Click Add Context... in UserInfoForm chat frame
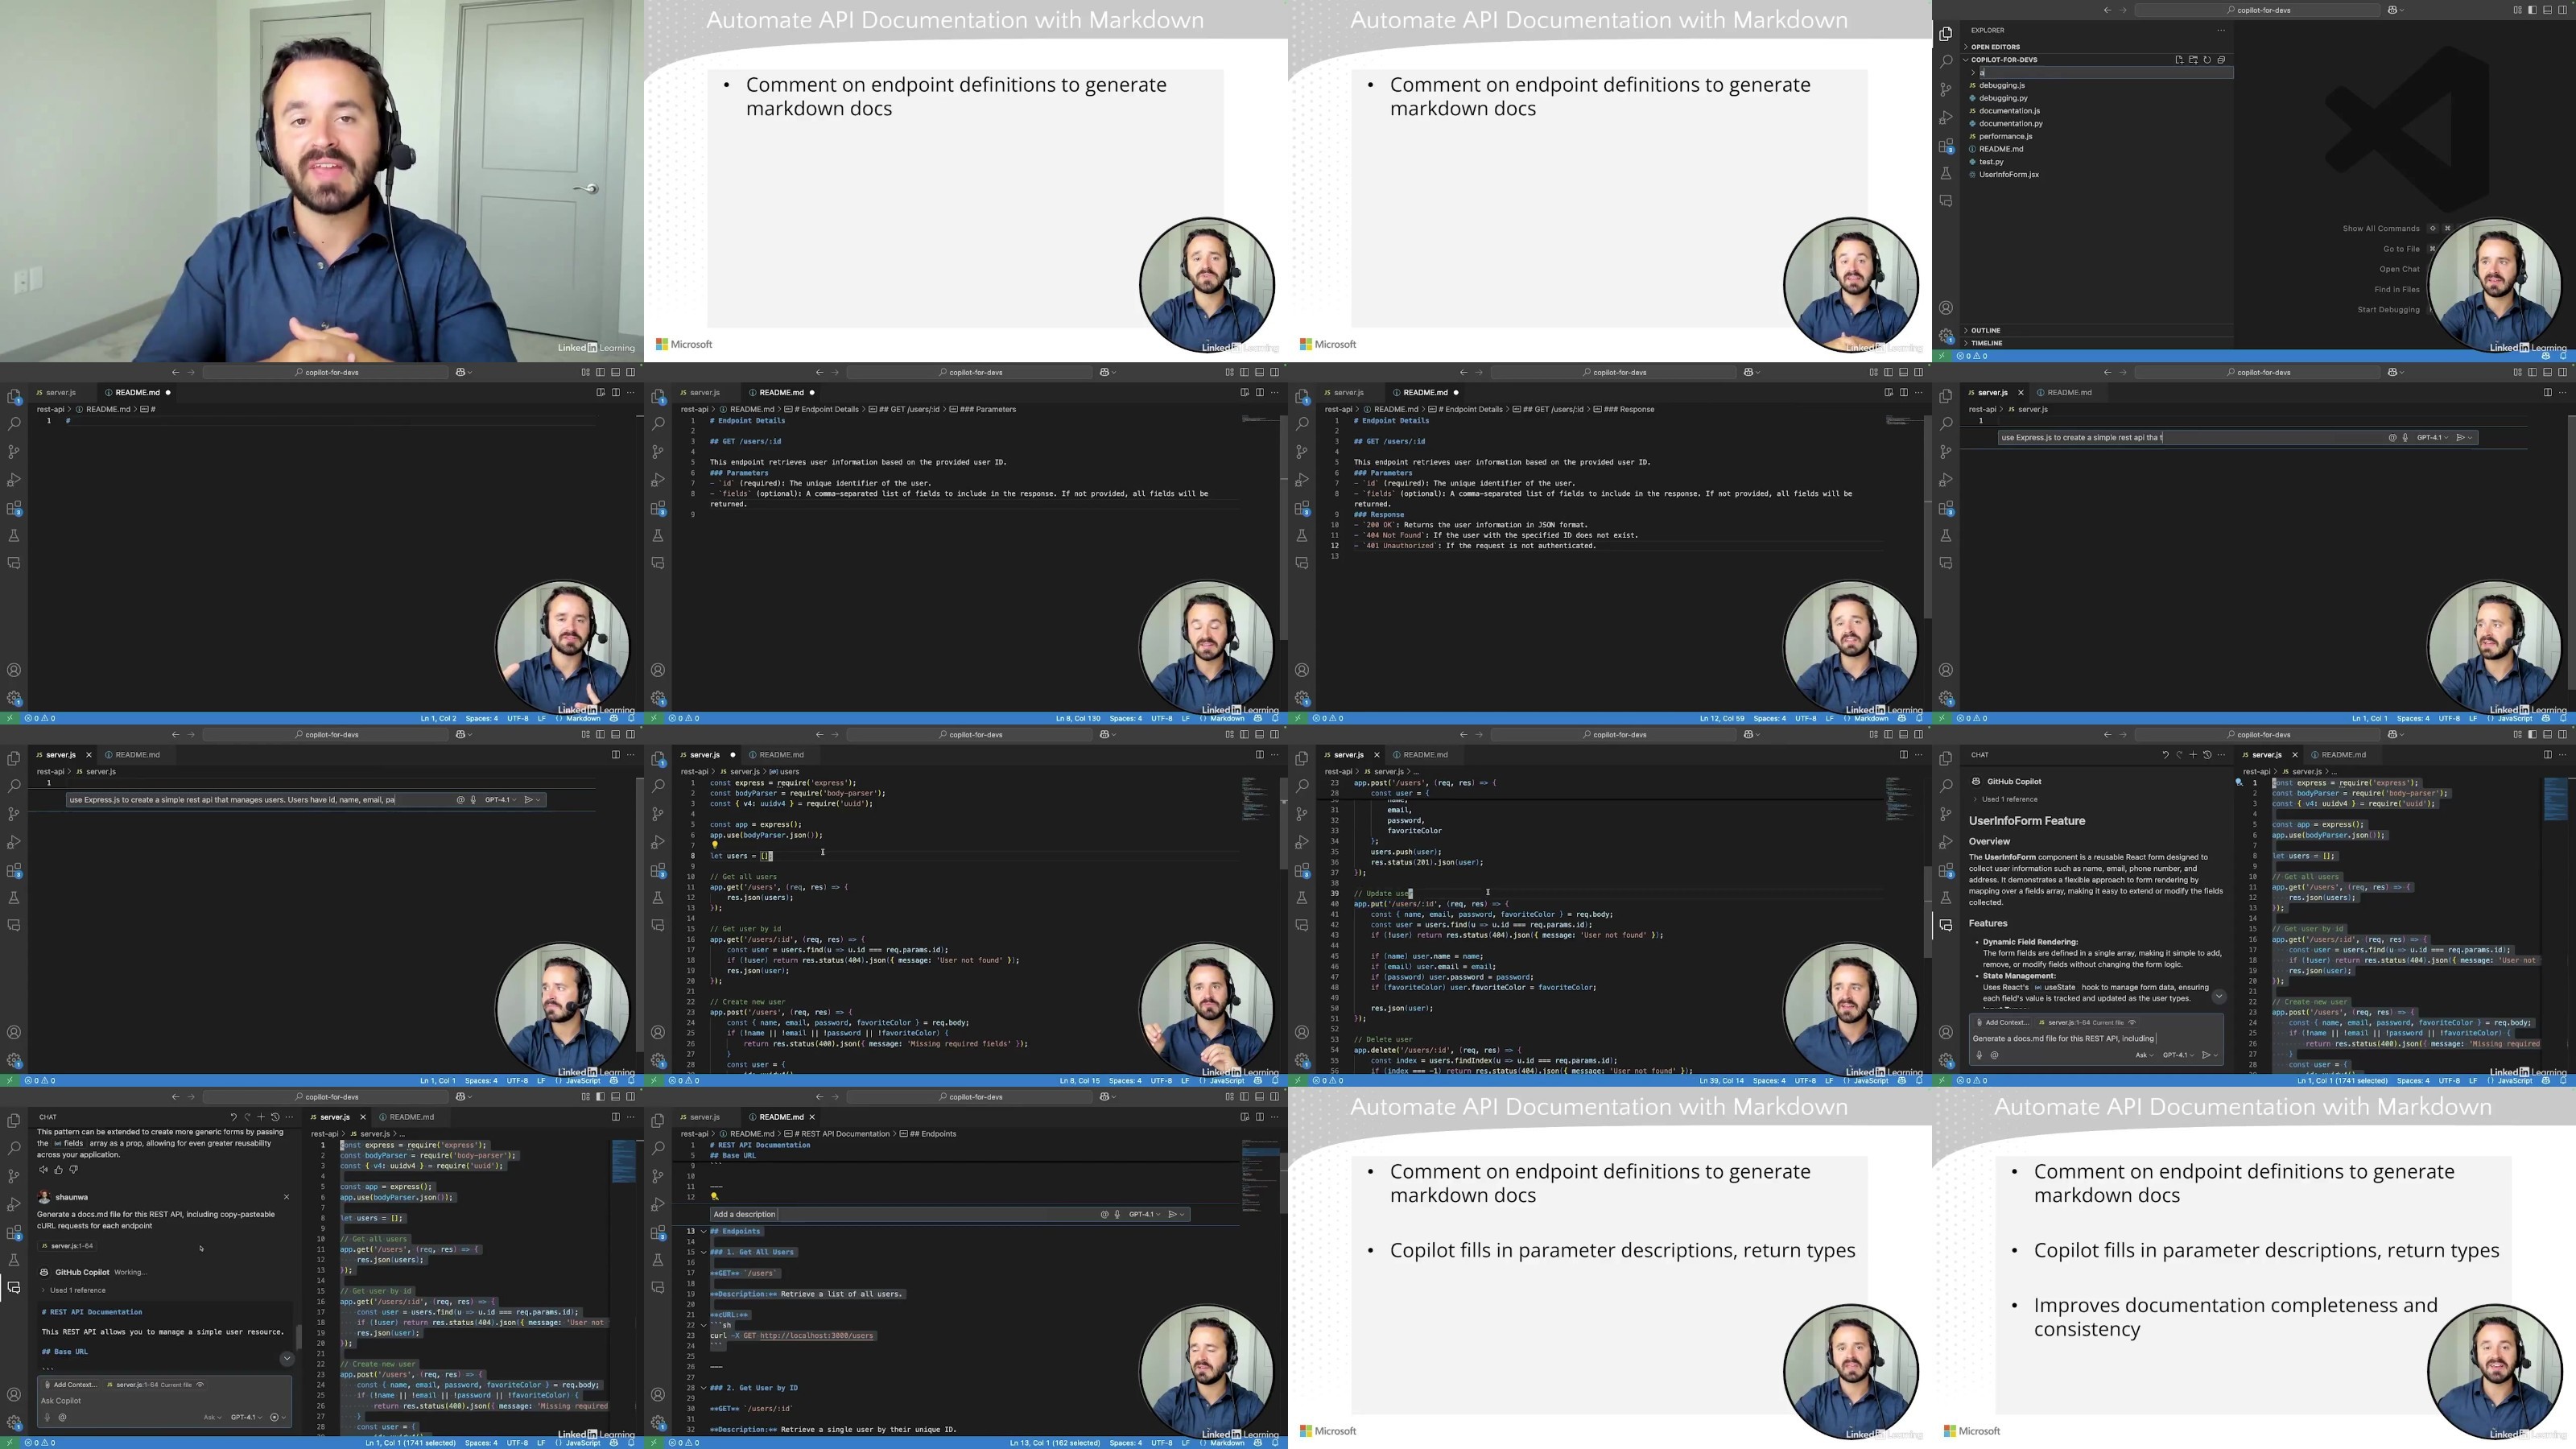Screen dimensions: 2576x1449 2002,1023
